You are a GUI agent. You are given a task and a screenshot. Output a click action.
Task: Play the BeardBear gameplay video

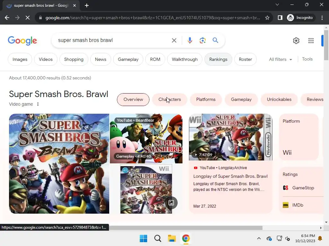click(x=146, y=139)
